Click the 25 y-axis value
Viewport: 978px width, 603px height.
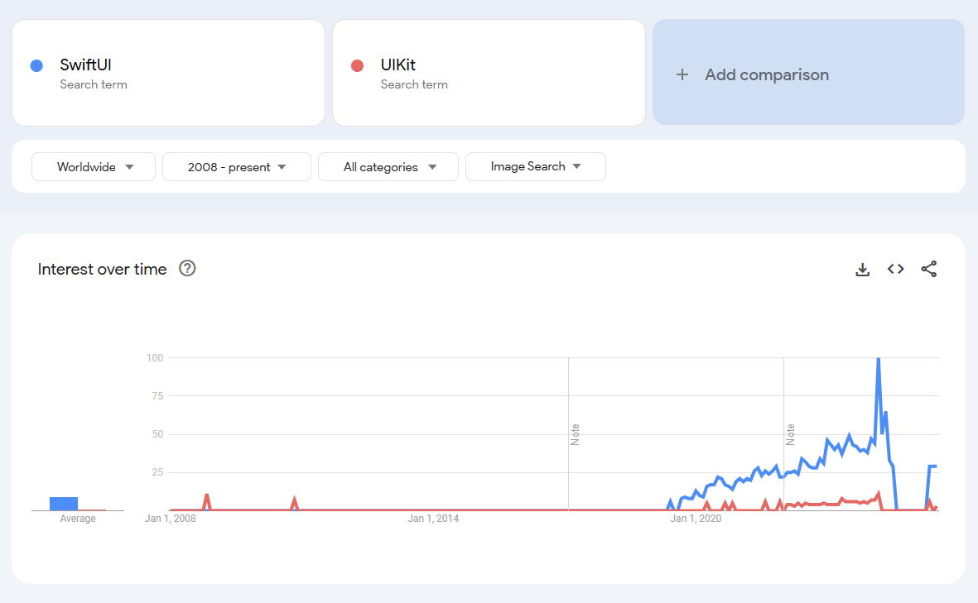point(157,471)
